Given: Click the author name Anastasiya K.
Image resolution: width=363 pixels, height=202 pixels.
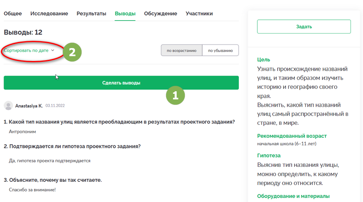Looking at the screenshot, I should click(x=29, y=106).
